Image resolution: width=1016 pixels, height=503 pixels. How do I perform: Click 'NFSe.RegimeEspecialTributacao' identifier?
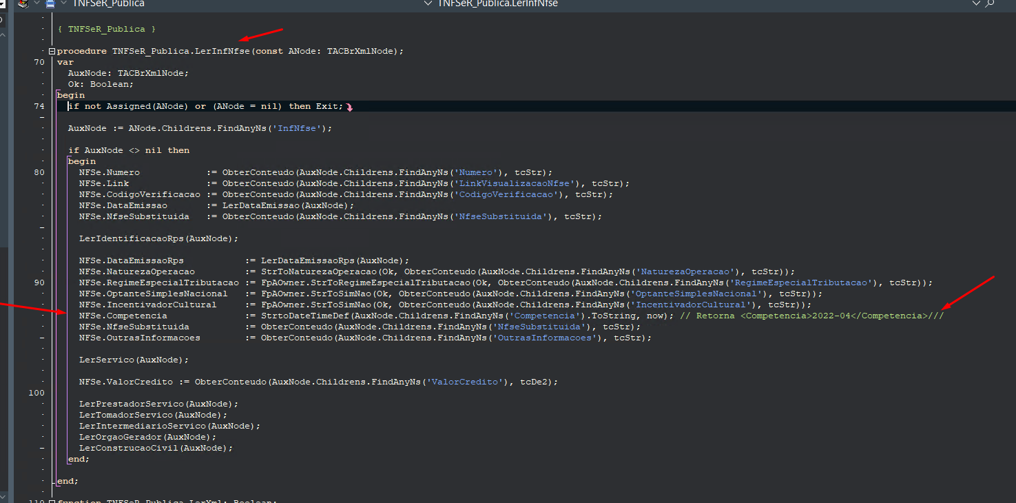click(158, 283)
